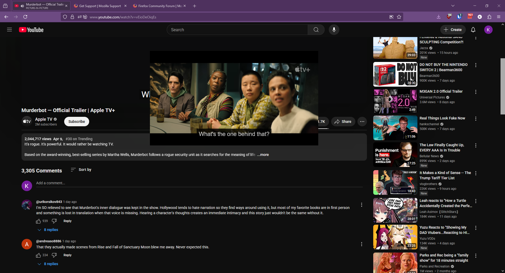
Task: Open Parks and Rec video thumbnail
Action: [x=395, y=263]
